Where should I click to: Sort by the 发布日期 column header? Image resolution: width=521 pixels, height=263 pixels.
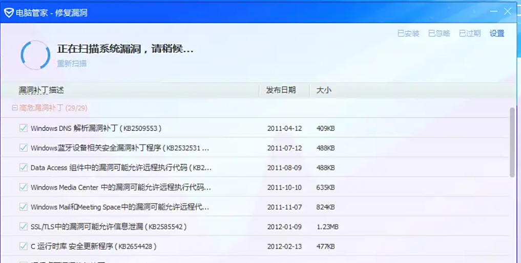(281, 90)
